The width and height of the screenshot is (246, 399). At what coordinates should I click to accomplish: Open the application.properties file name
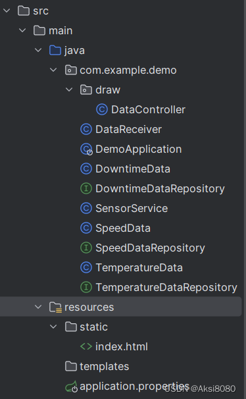click(x=134, y=386)
